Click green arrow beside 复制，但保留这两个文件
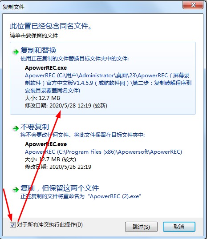 point(16,189)
